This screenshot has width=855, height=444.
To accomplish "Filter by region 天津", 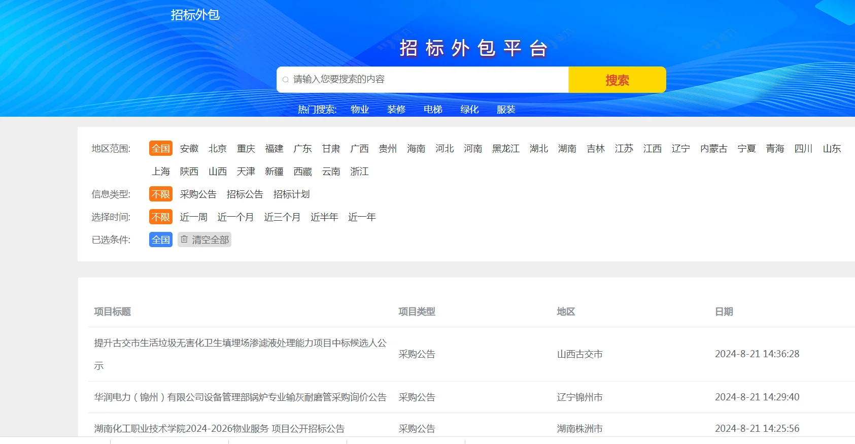I will [x=246, y=171].
